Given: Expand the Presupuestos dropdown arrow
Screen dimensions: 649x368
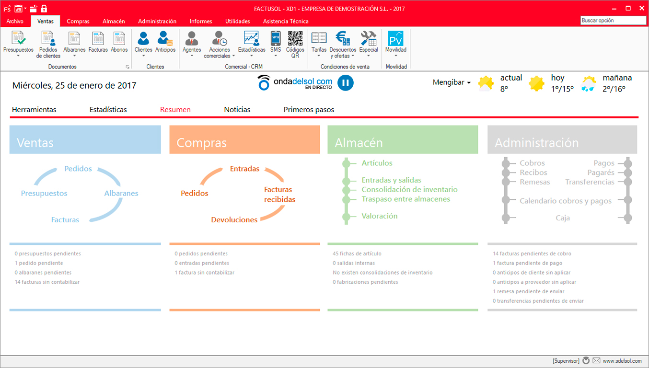Looking at the screenshot, I should pos(18,56).
